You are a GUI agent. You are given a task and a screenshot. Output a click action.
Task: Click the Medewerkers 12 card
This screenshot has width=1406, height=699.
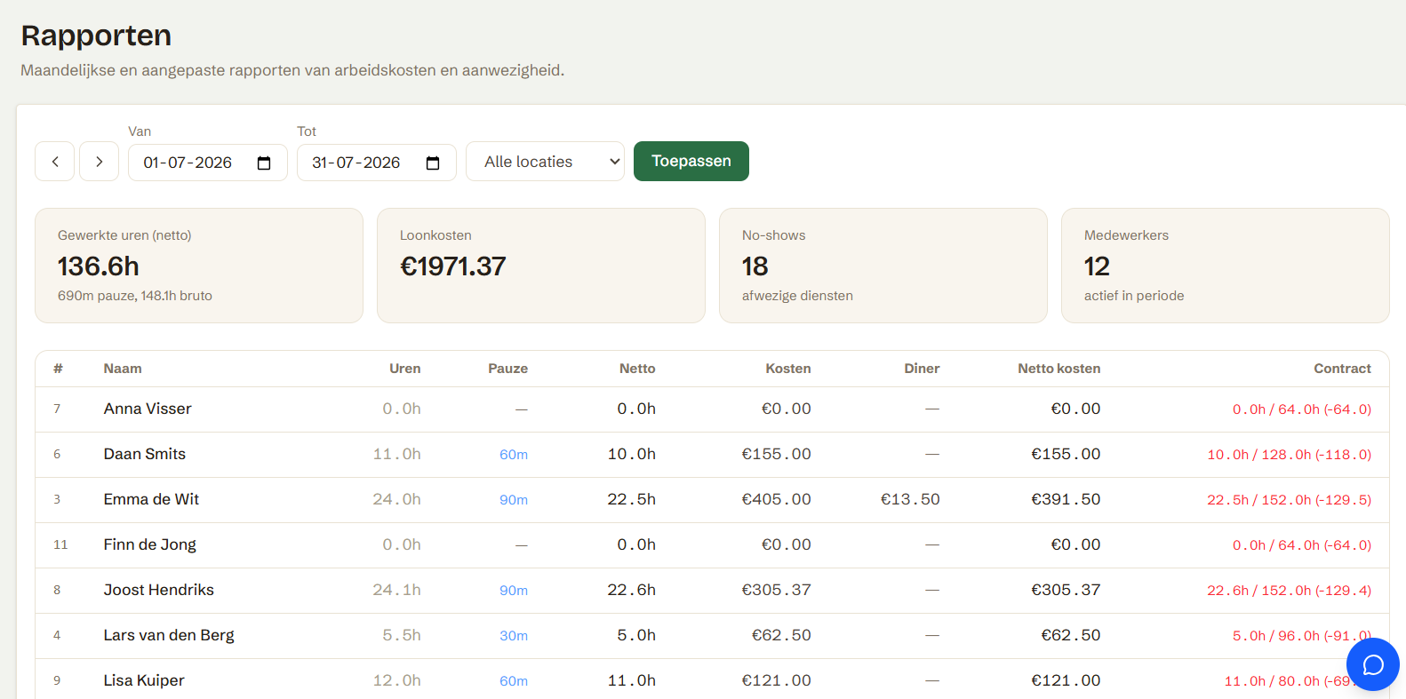point(1226,266)
